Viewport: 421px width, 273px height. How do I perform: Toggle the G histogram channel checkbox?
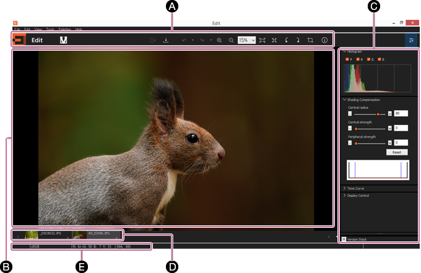(x=368, y=59)
